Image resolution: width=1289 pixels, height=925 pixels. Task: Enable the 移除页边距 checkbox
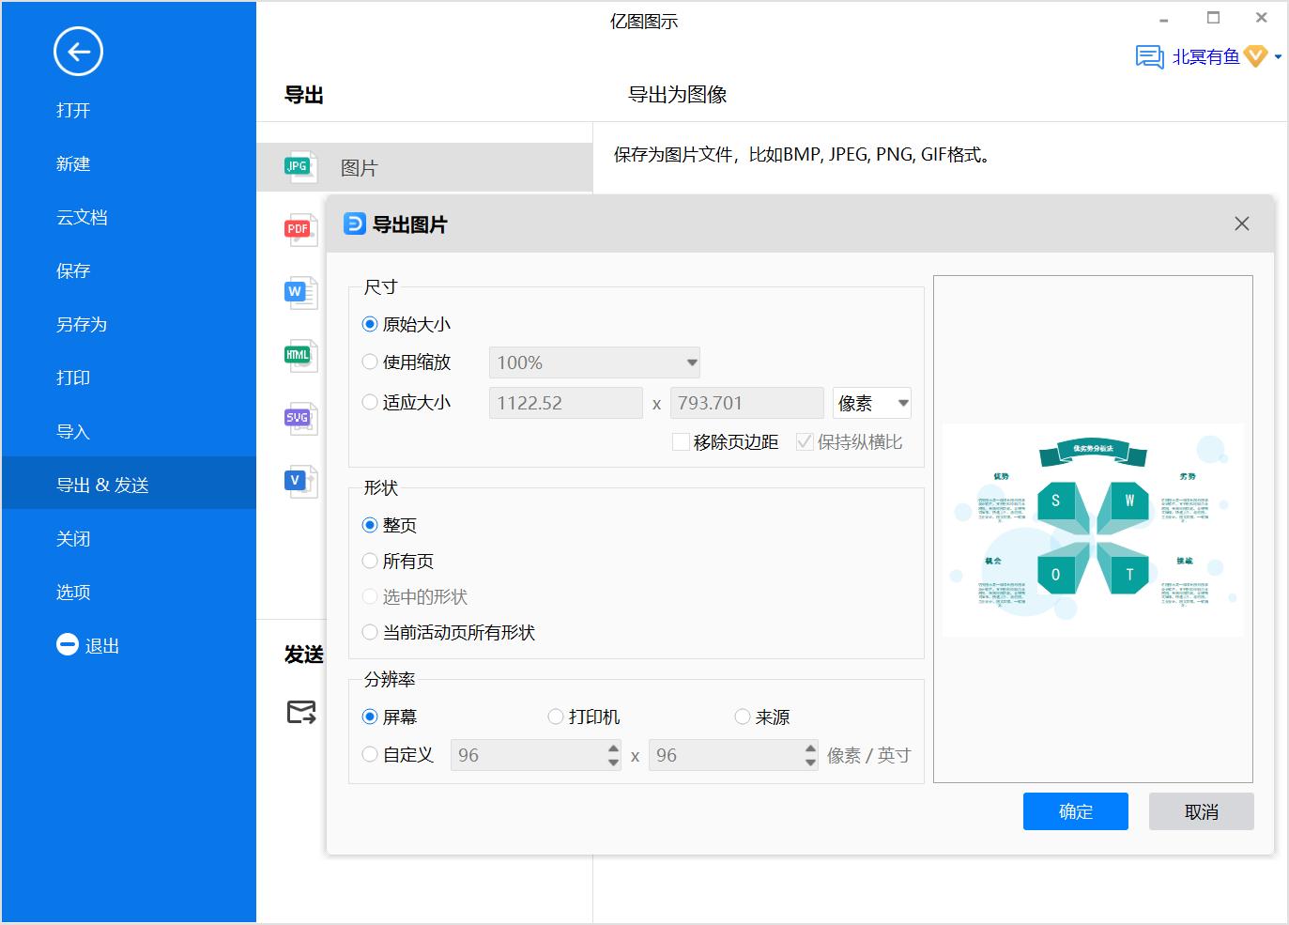point(681,441)
